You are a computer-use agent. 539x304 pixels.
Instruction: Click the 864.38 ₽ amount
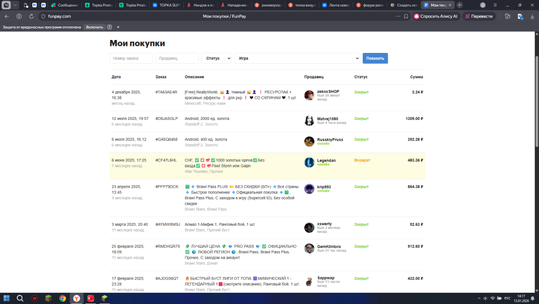[415, 187]
